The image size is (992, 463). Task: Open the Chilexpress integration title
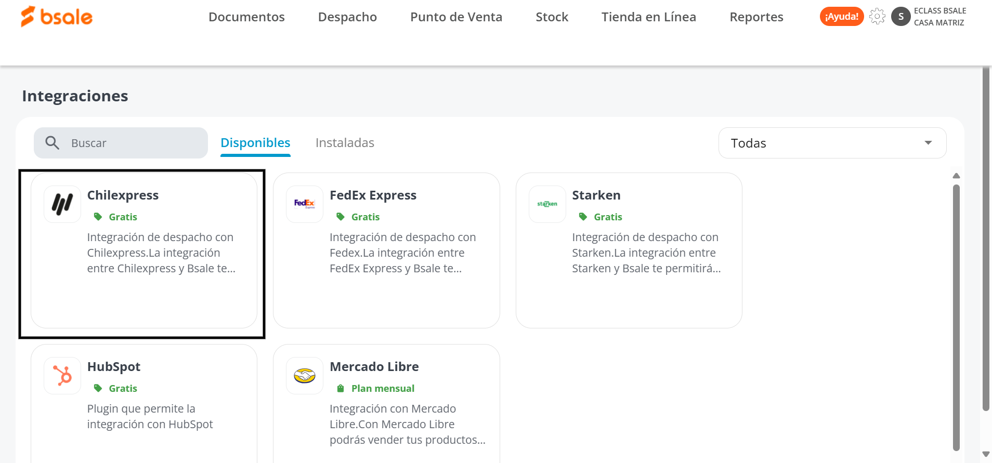pos(123,195)
